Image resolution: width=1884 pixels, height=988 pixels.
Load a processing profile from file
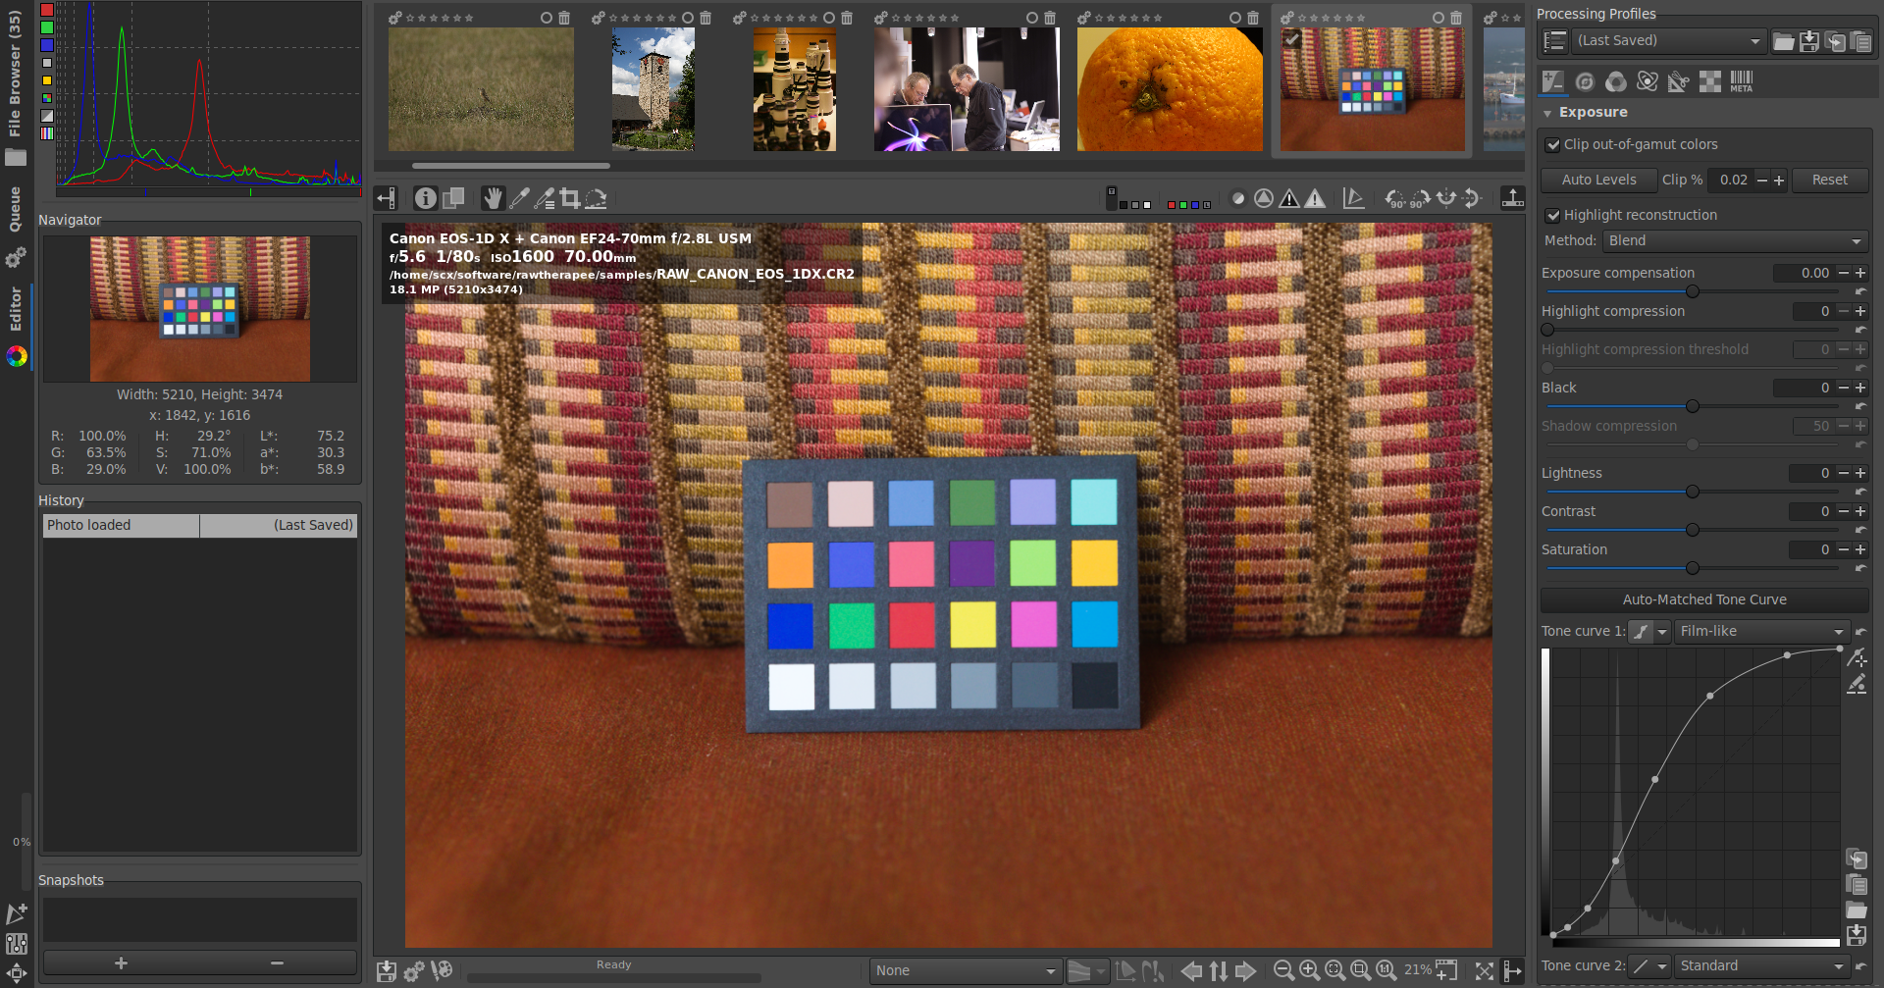tap(1784, 41)
